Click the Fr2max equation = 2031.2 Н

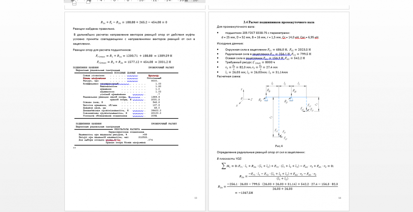134,62
